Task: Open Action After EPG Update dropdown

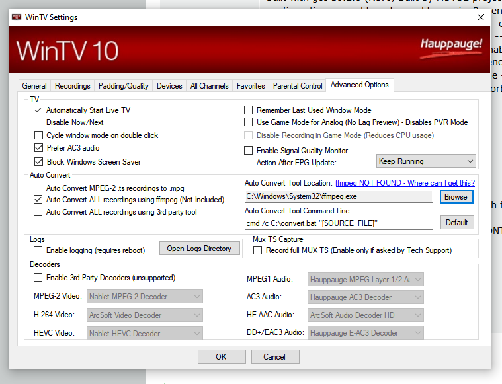Action: tap(426, 161)
